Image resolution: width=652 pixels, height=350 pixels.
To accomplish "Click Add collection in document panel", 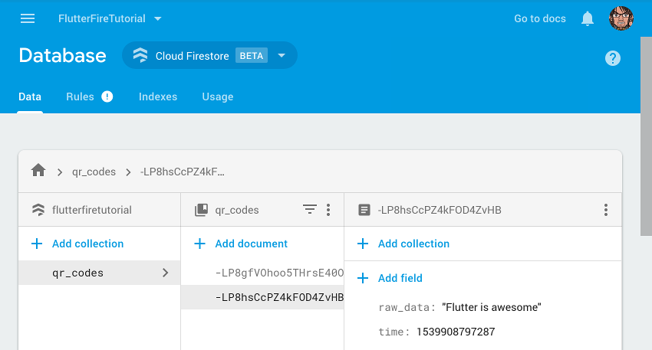I will (413, 244).
